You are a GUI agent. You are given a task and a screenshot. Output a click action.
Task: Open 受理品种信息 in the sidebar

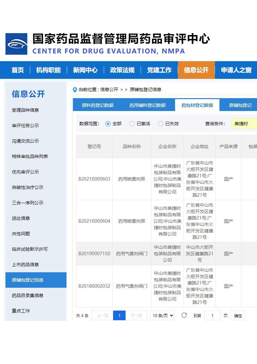click(x=25, y=110)
